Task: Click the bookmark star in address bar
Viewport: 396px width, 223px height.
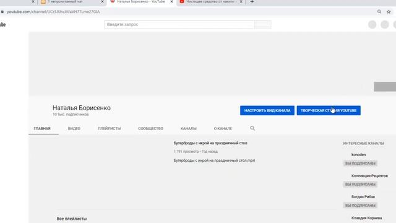Action: [x=389, y=12]
